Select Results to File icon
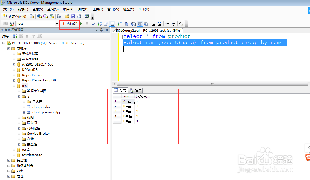The width and height of the screenshot is (310, 180). 146,24
